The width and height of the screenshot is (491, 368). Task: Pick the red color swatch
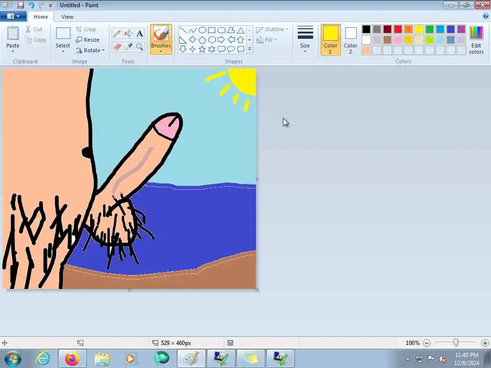[398, 29]
